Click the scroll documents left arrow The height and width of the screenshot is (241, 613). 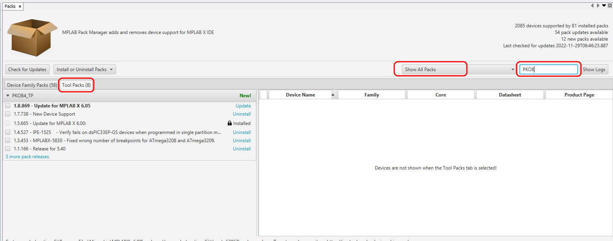pyautogui.click(x=592, y=5)
